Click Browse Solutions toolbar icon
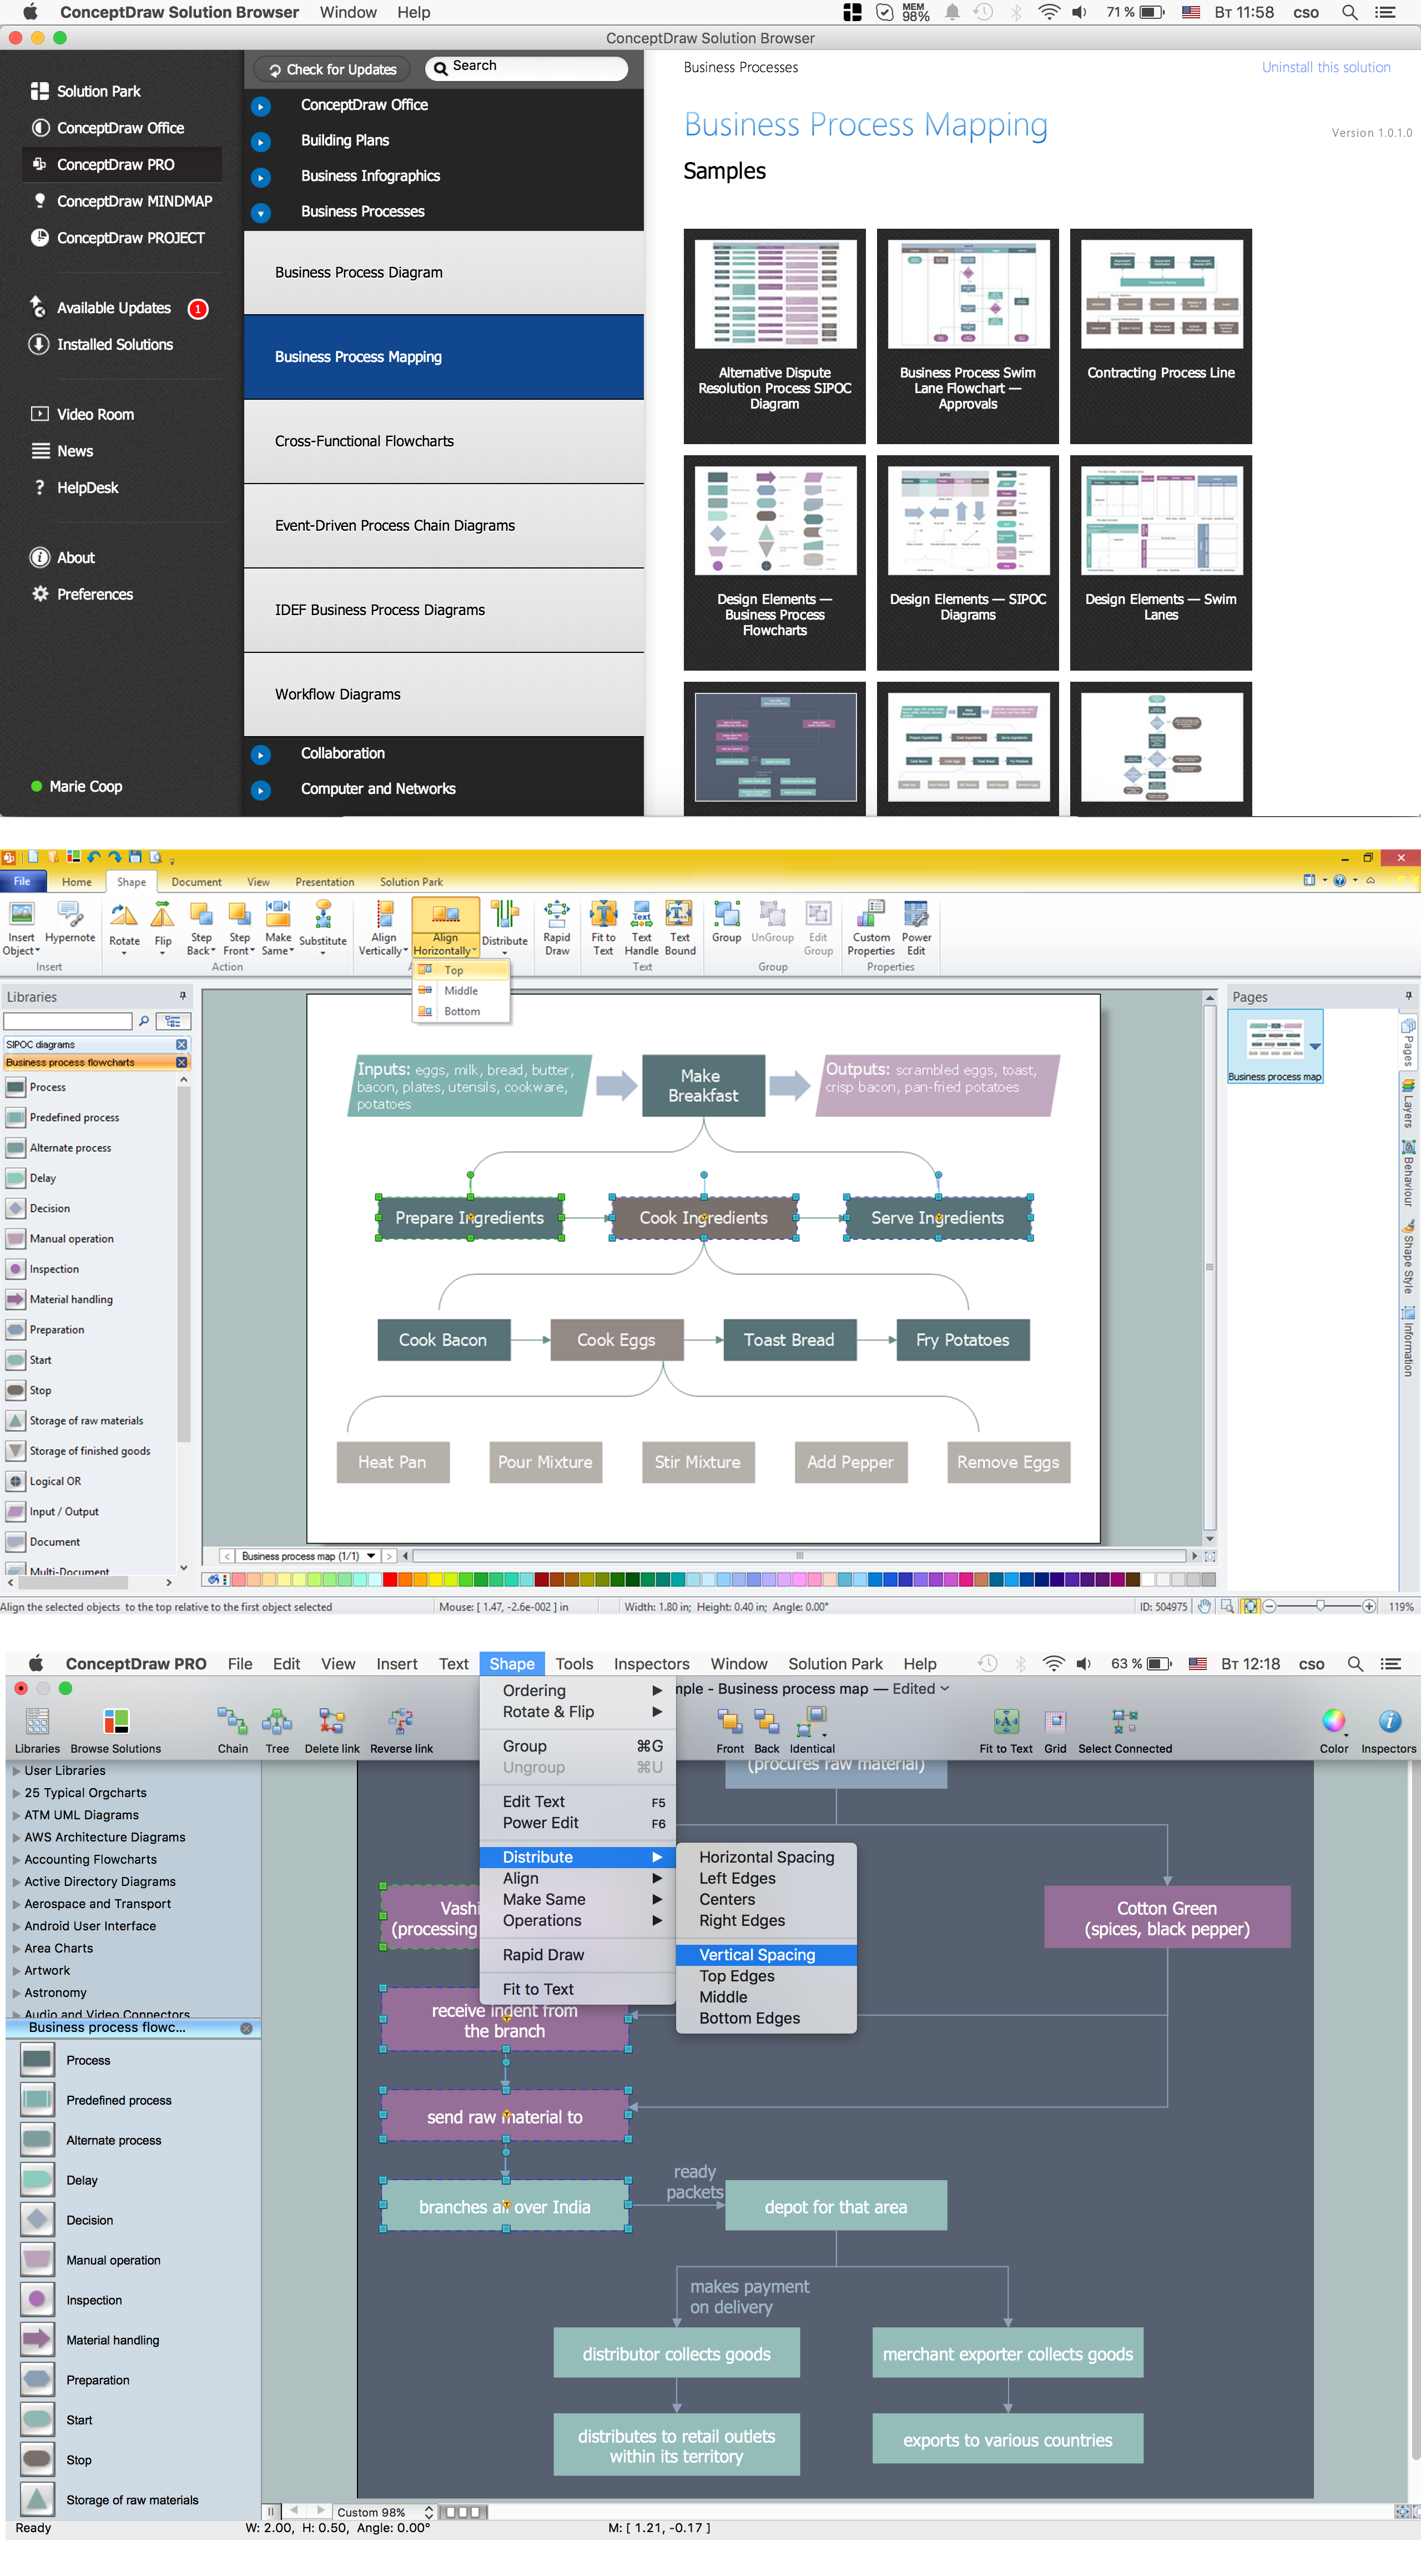Viewport: 1421px width, 2576px height. 116,1730
